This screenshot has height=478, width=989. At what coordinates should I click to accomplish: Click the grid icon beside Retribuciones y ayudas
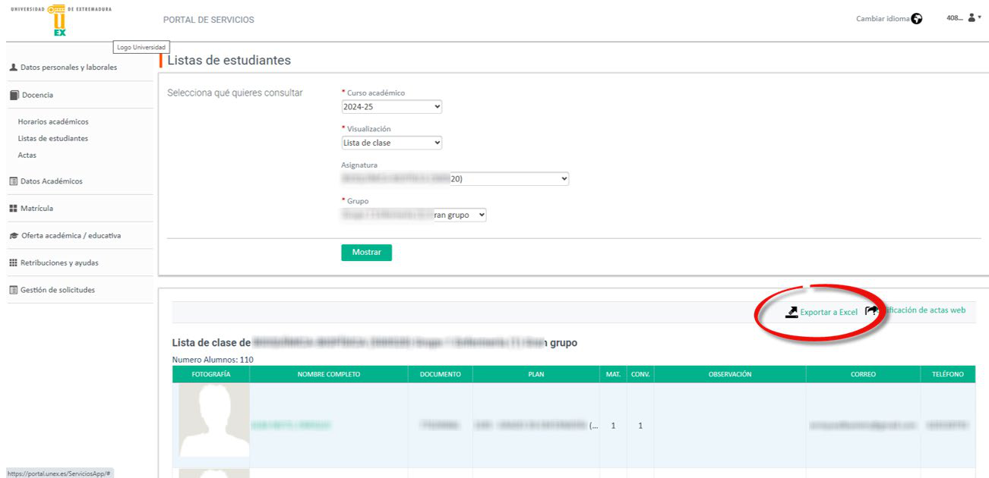pyautogui.click(x=14, y=263)
